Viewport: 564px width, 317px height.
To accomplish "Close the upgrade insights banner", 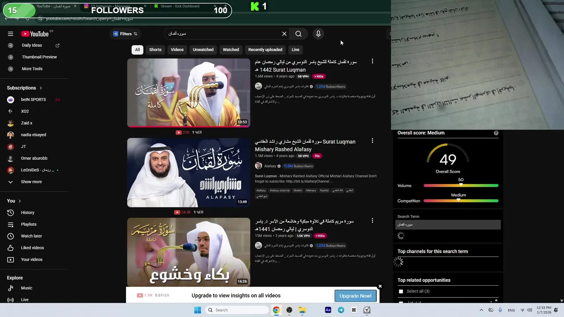I will tap(380, 286).
